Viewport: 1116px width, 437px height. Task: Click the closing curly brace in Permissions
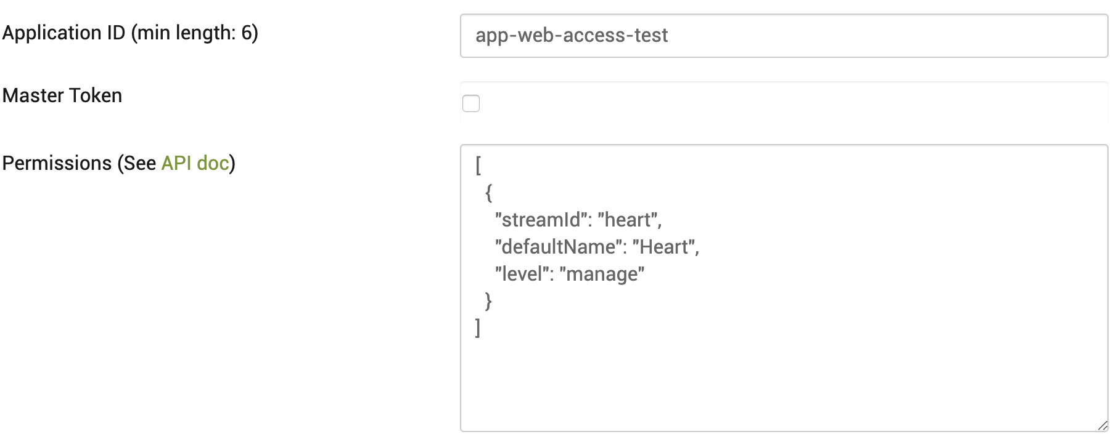(488, 301)
